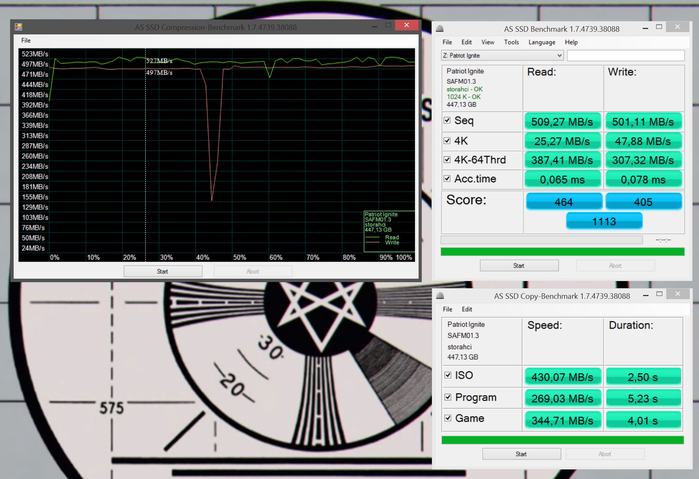Uncheck the ISO copy test

pos(448,375)
